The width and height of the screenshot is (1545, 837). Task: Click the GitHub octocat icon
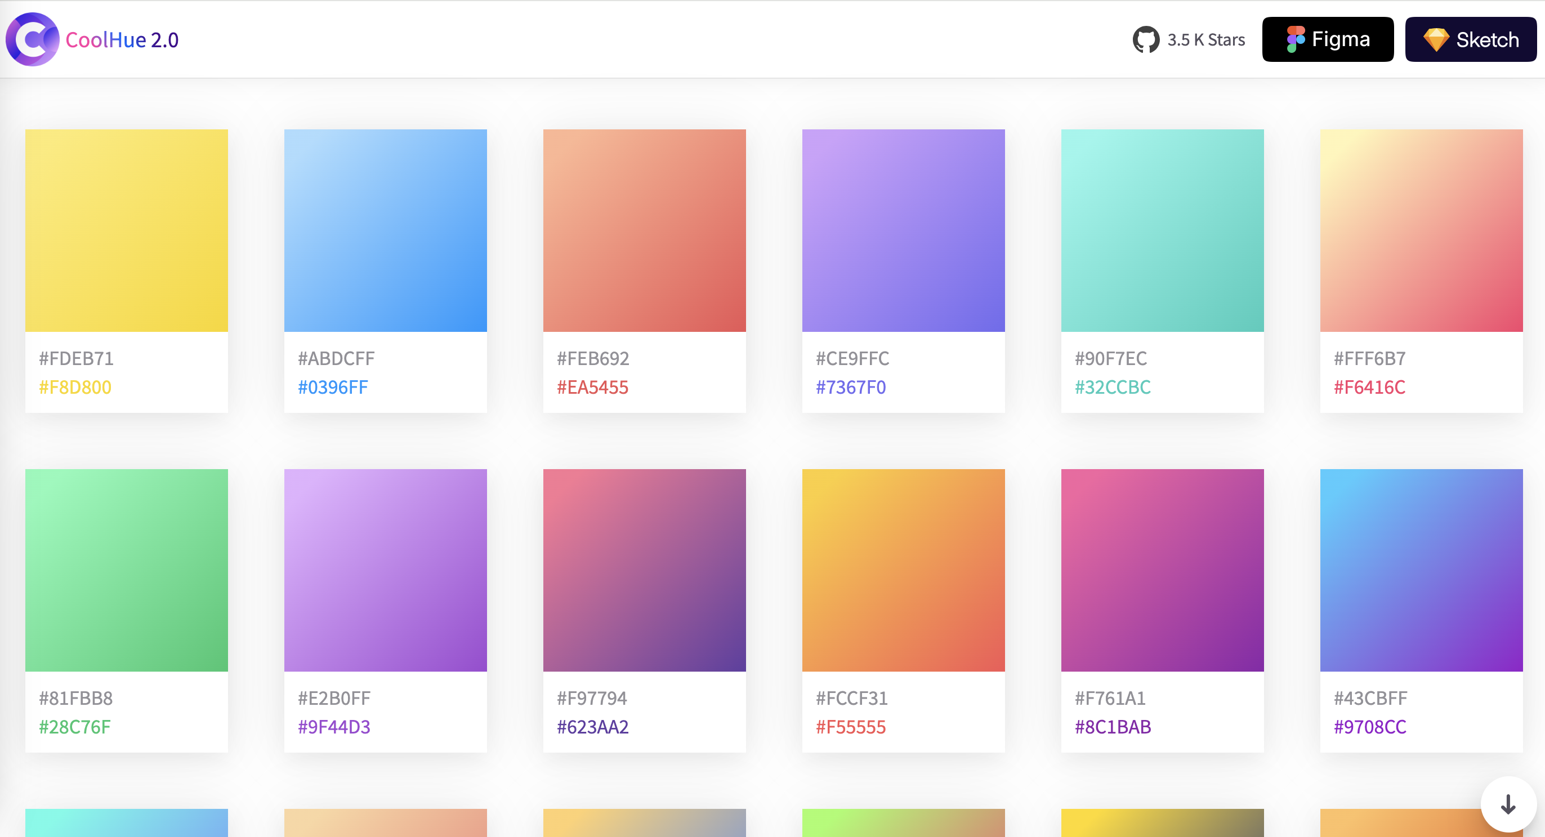click(1145, 39)
